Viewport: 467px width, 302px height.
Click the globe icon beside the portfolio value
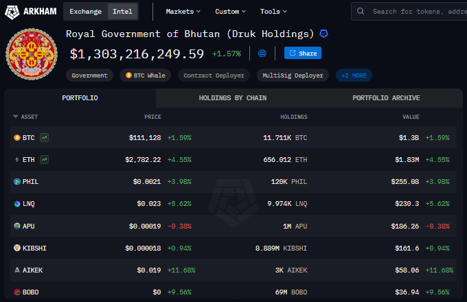(262, 54)
